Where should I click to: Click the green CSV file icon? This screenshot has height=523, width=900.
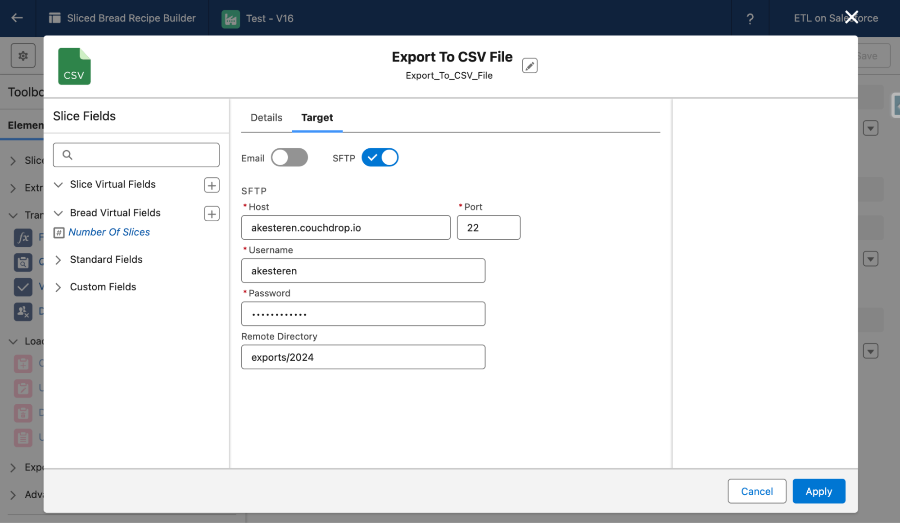tap(74, 66)
